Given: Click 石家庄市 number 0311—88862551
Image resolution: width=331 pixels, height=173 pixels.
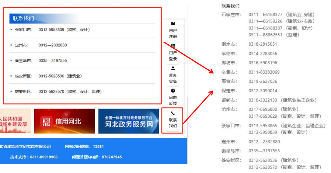Looking at the screenshot, I should coord(265,35).
